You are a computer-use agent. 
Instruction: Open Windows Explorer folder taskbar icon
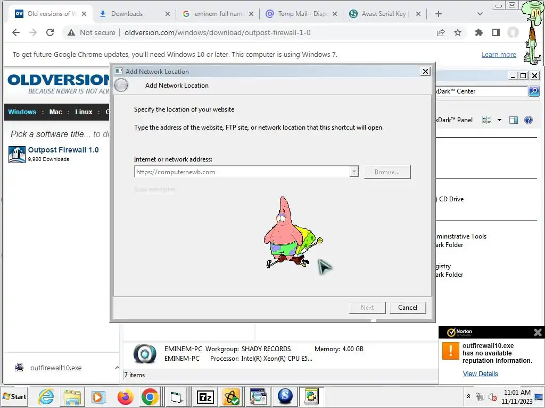[x=72, y=396]
